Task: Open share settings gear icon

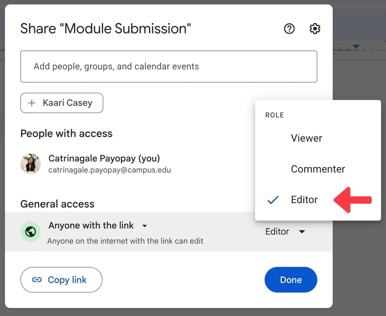Action: [315, 29]
